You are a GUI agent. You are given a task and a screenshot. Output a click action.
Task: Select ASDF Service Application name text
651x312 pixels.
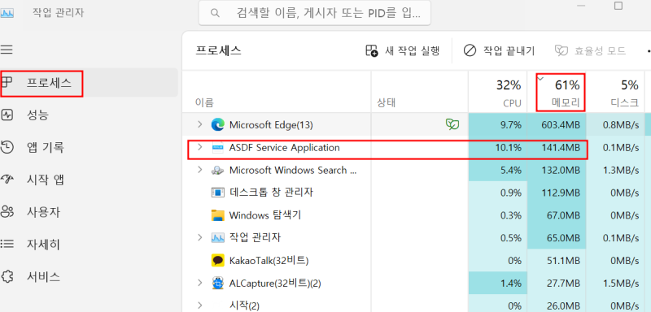(284, 148)
